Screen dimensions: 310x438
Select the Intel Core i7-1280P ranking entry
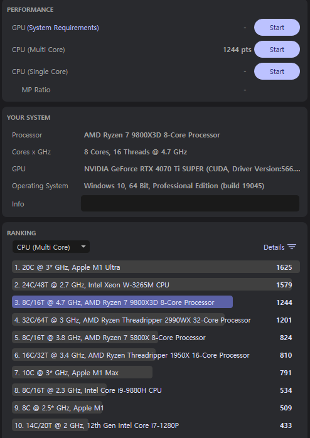pos(152,425)
